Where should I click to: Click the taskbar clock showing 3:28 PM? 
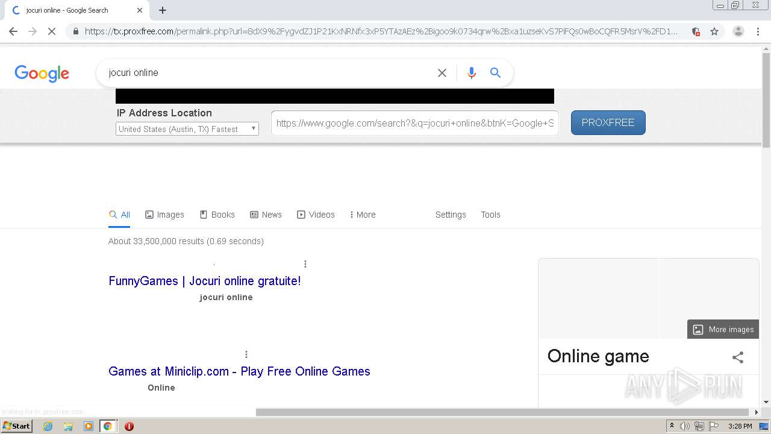(x=740, y=426)
